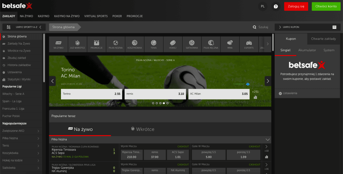
Task: Open Statystyki i Wyniki in sidebar
Action: point(19,79)
